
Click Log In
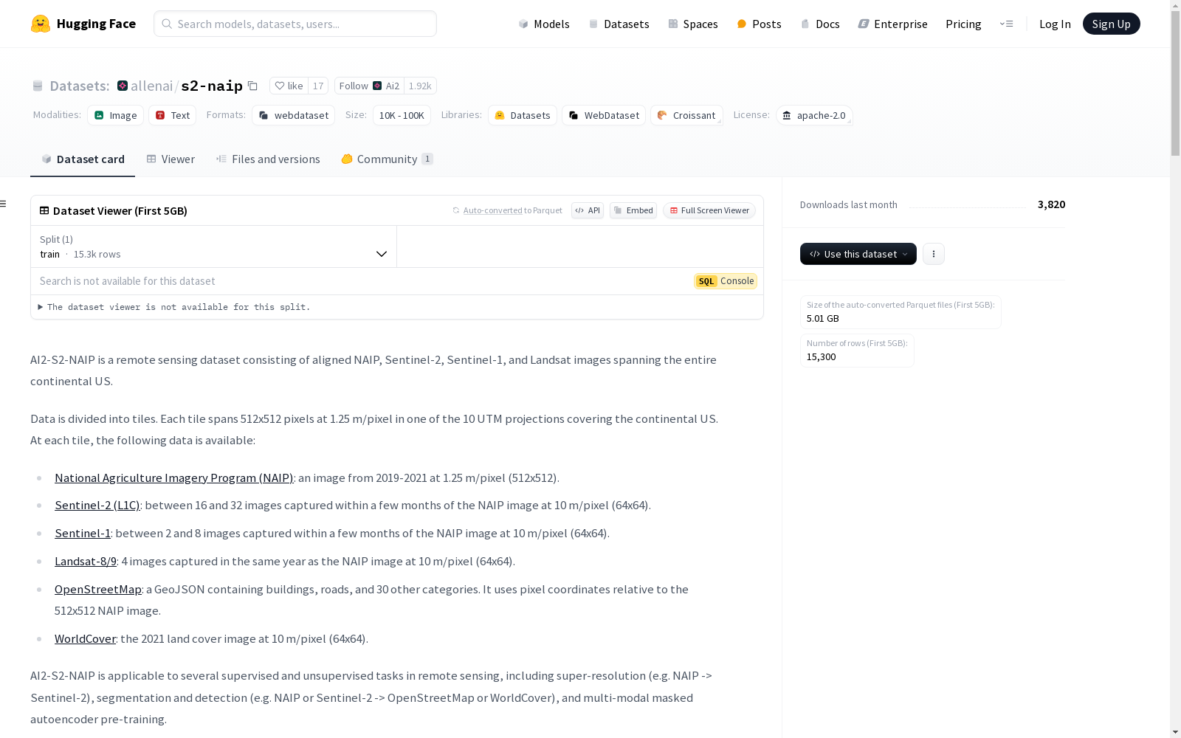click(x=1055, y=24)
